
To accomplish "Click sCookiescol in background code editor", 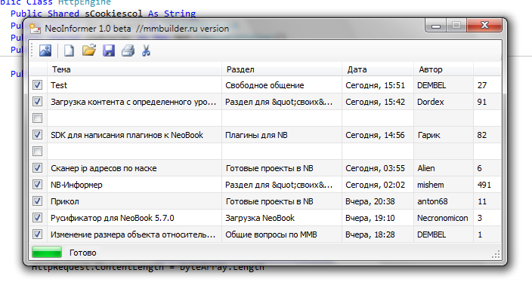I will click(x=113, y=14).
